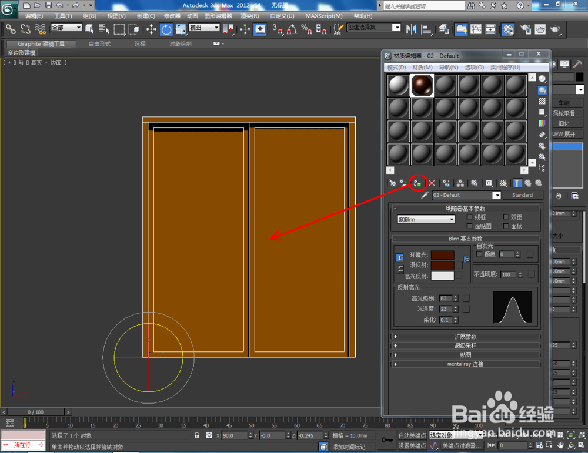
Task: Open the 02 - Default material name dropdown
Action: tap(466, 195)
